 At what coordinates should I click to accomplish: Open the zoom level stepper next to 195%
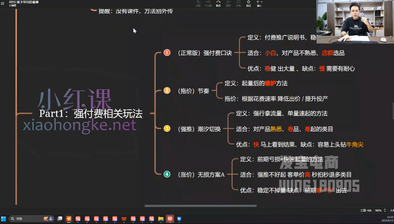[385, 210]
